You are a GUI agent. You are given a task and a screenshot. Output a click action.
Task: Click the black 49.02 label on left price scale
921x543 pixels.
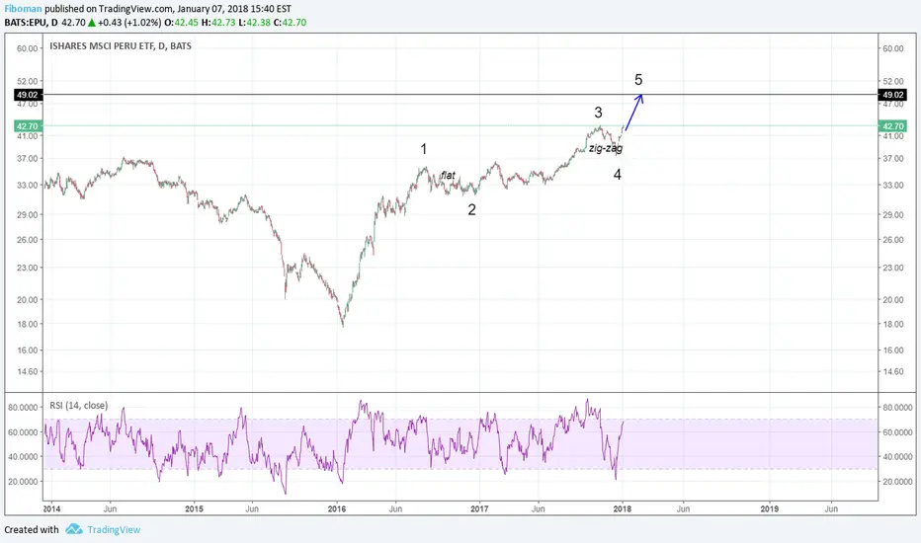(27, 95)
